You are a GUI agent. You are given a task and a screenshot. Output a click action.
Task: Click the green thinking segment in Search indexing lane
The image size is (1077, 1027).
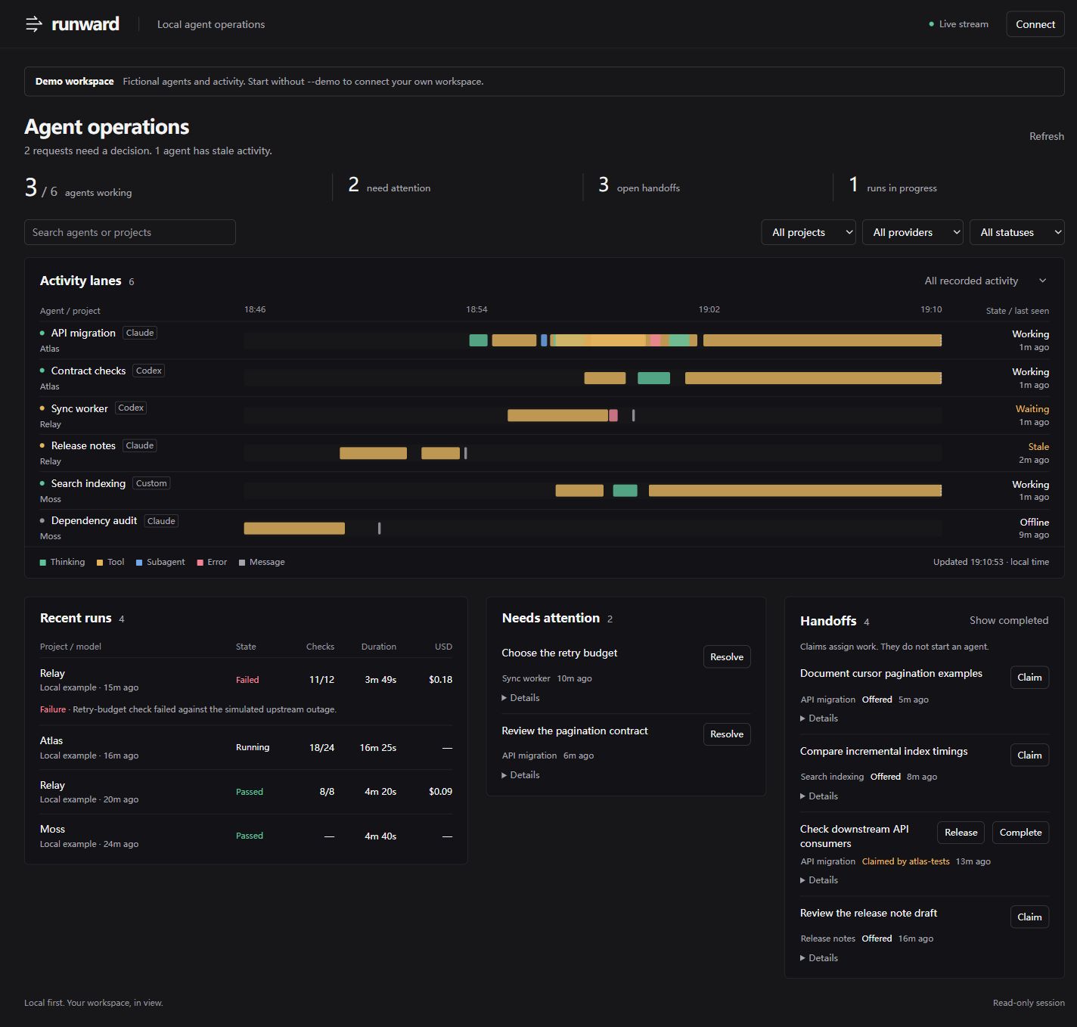(x=625, y=491)
